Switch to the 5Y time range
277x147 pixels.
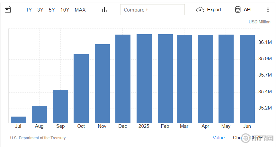point(52,10)
